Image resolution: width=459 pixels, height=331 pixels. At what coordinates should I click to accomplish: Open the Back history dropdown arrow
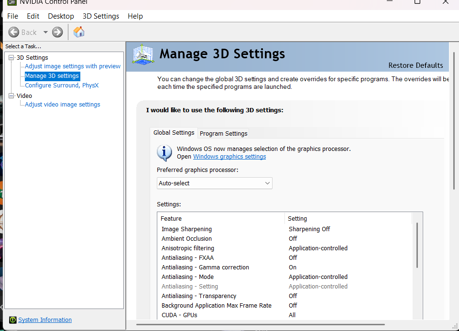pyautogui.click(x=45, y=32)
